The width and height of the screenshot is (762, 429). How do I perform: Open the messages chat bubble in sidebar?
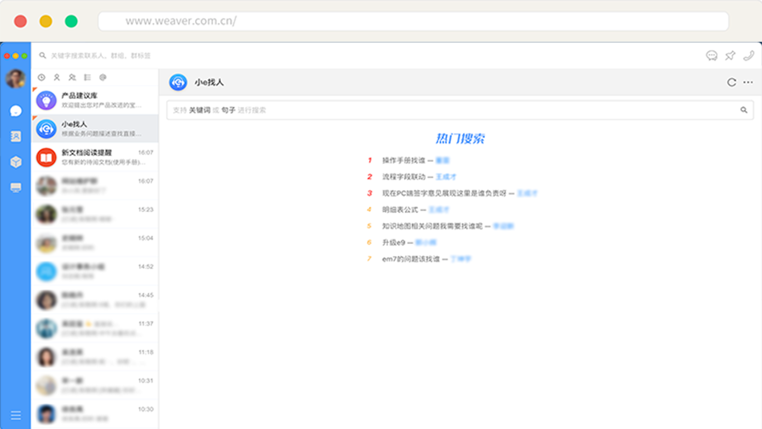(16, 111)
